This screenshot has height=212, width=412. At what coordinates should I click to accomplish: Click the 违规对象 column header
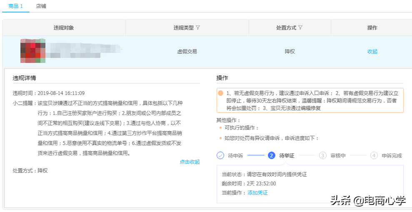[x=64, y=27]
